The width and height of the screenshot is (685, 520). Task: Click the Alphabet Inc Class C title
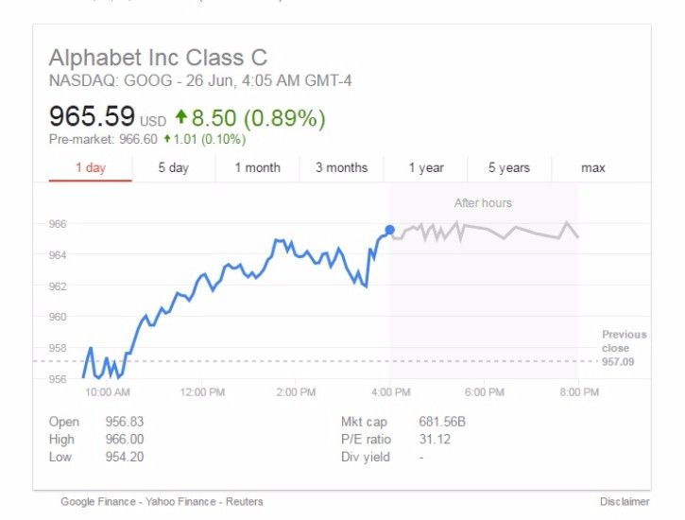click(158, 58)
